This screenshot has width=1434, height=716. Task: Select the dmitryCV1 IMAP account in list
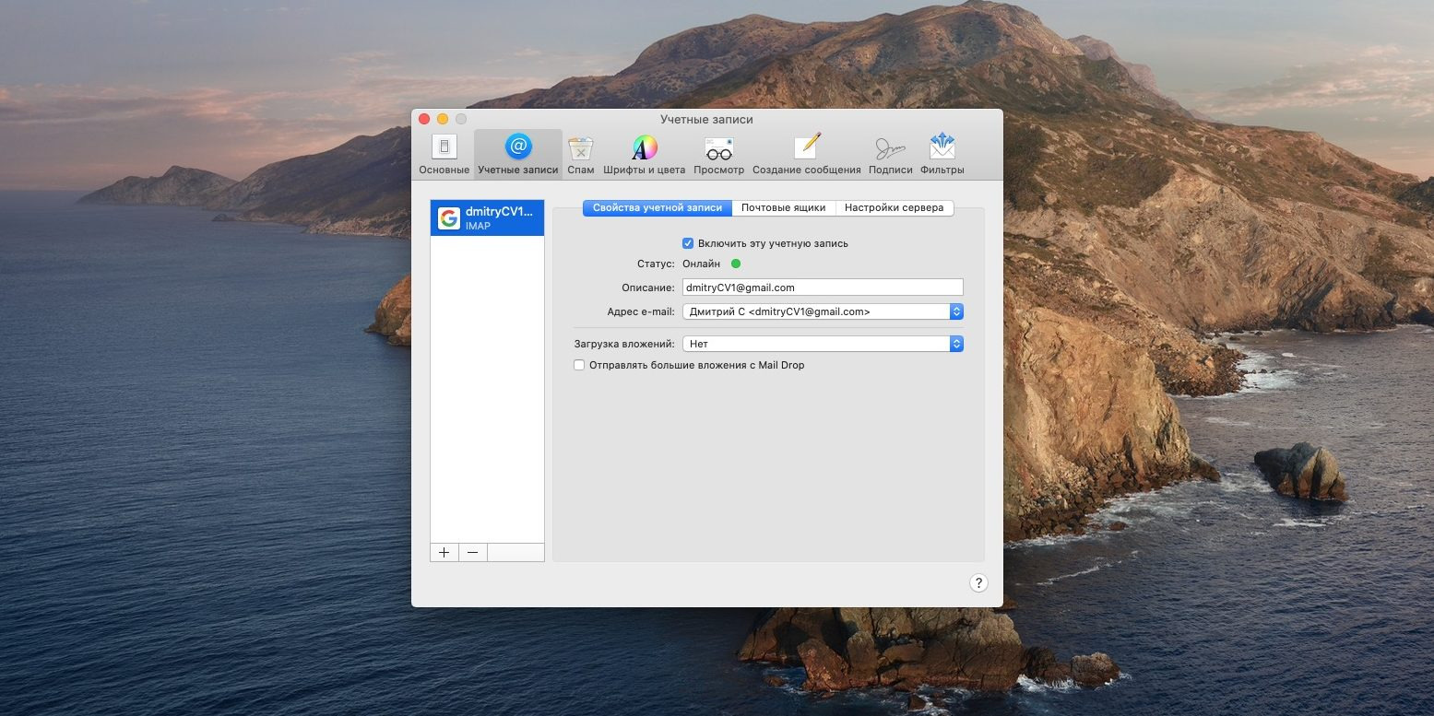(x=487, y=218)
